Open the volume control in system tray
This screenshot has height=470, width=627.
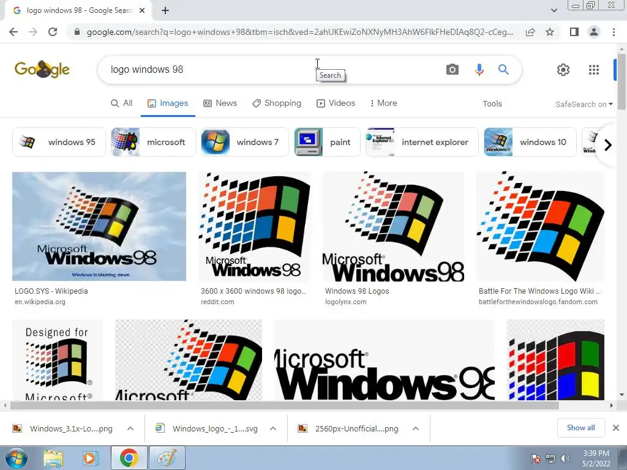point(565,458)
